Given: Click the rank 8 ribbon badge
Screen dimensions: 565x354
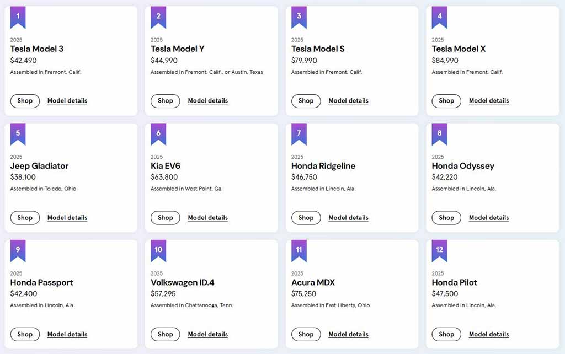Looking at the screenshot, I should pos(439,133).
